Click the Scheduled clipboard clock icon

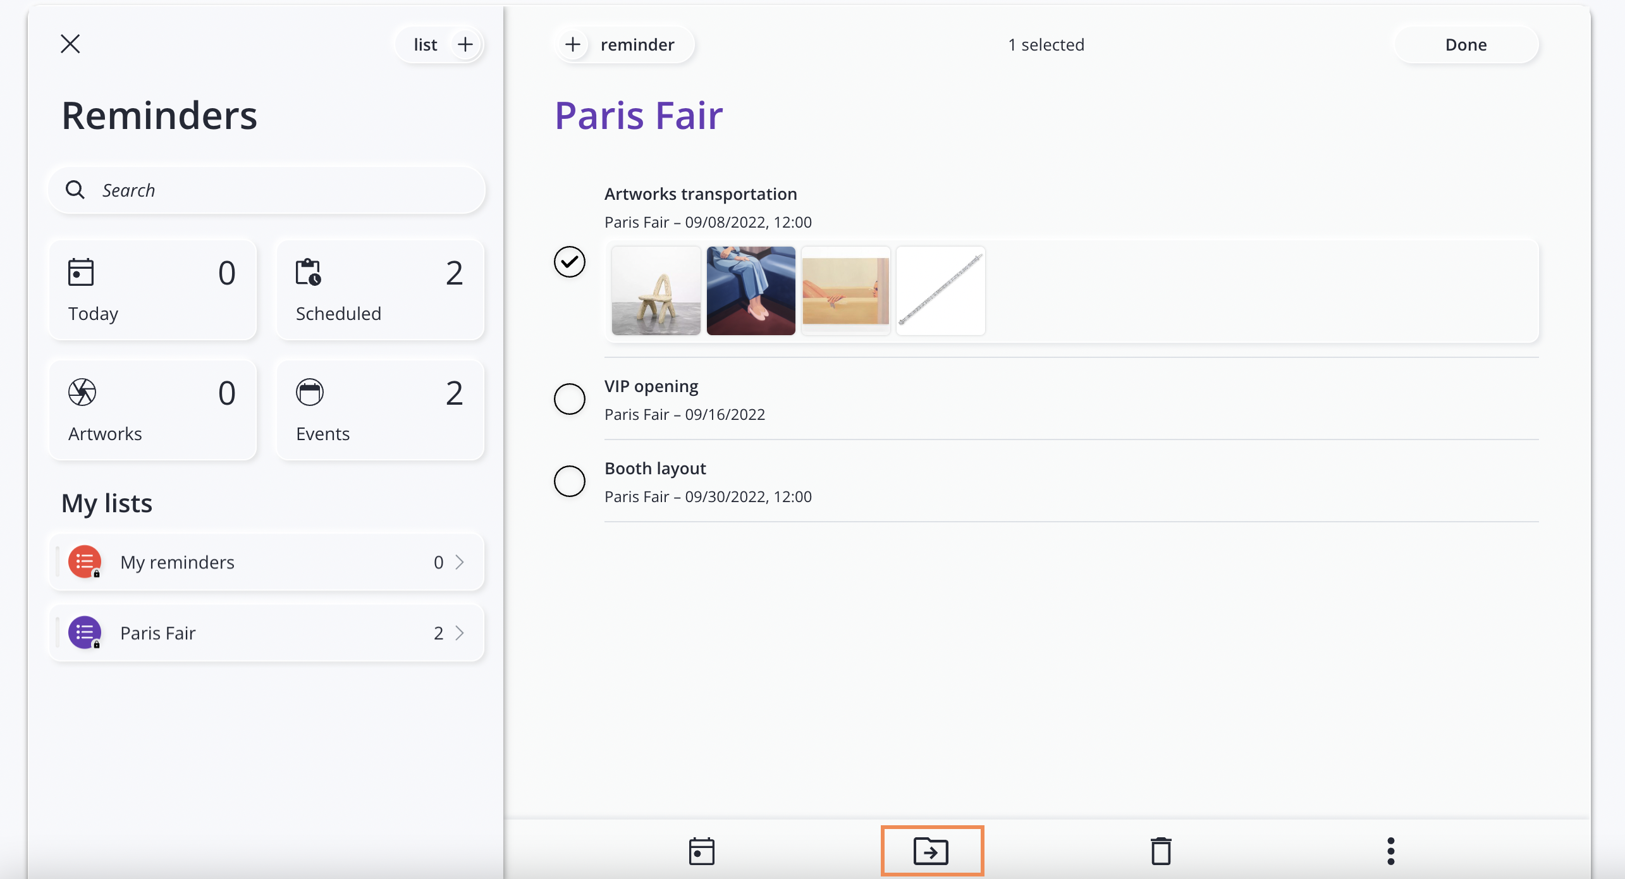click(309, 272)
